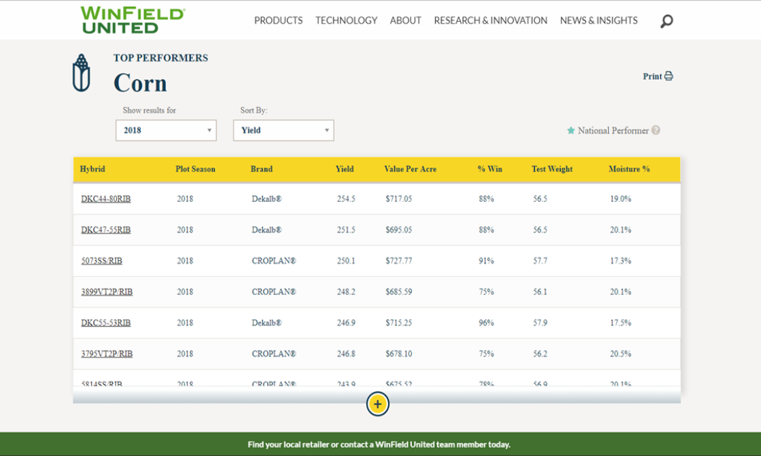Click the test weight value 56.1
The width and height of the screenshot is (761, 456).
coord(540,292)
